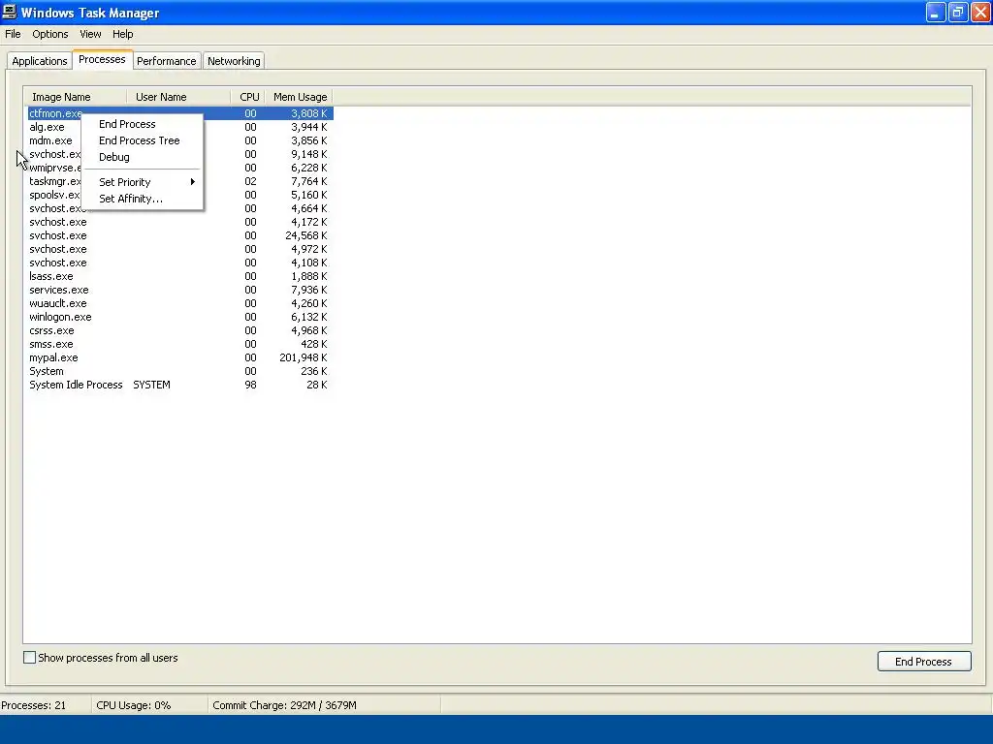Screen dimensions: 993x744
Task: Switch to the Applications tab
Action: pos(39,61)
